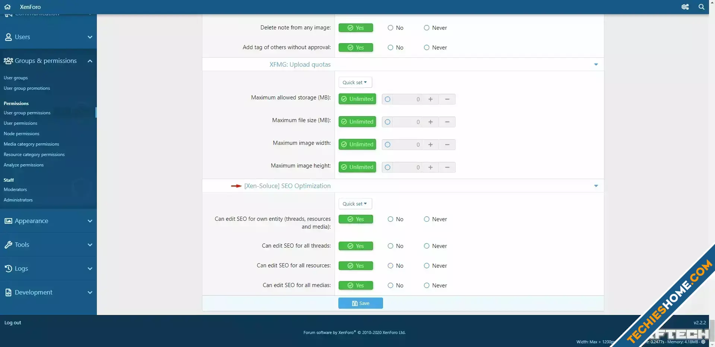
Task: Click the Save button
Action: click(361, 303)
